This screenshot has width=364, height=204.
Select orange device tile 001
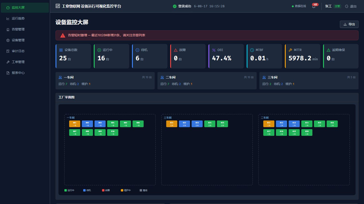tap(75, 124)
